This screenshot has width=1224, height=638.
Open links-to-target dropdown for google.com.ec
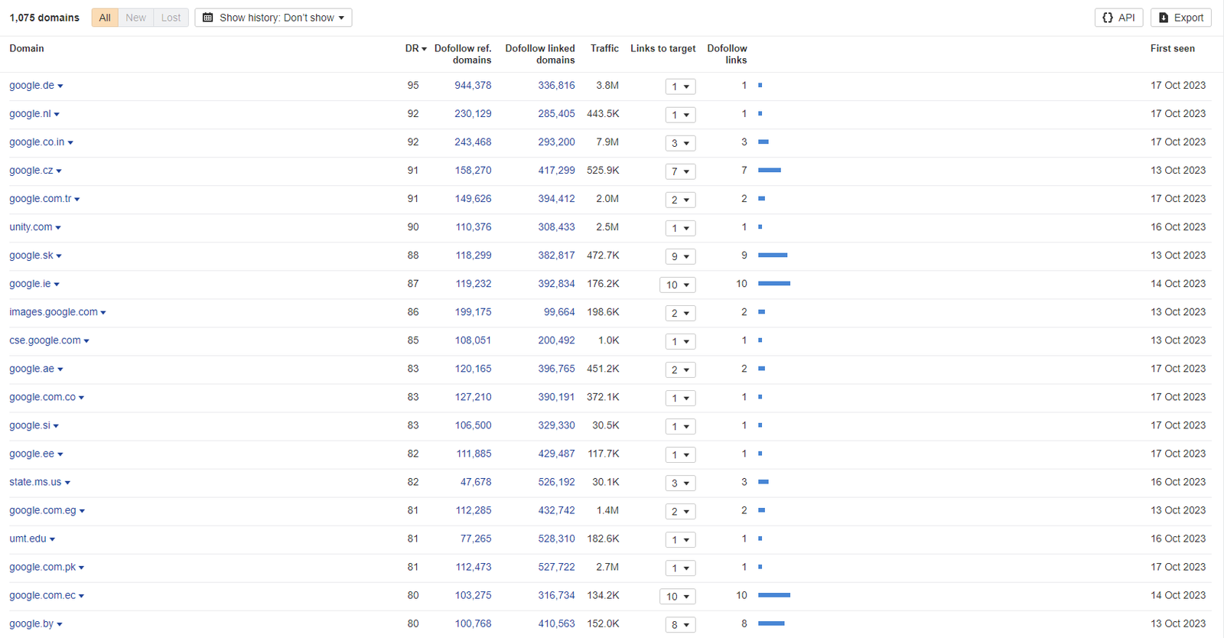click(677, 596)
